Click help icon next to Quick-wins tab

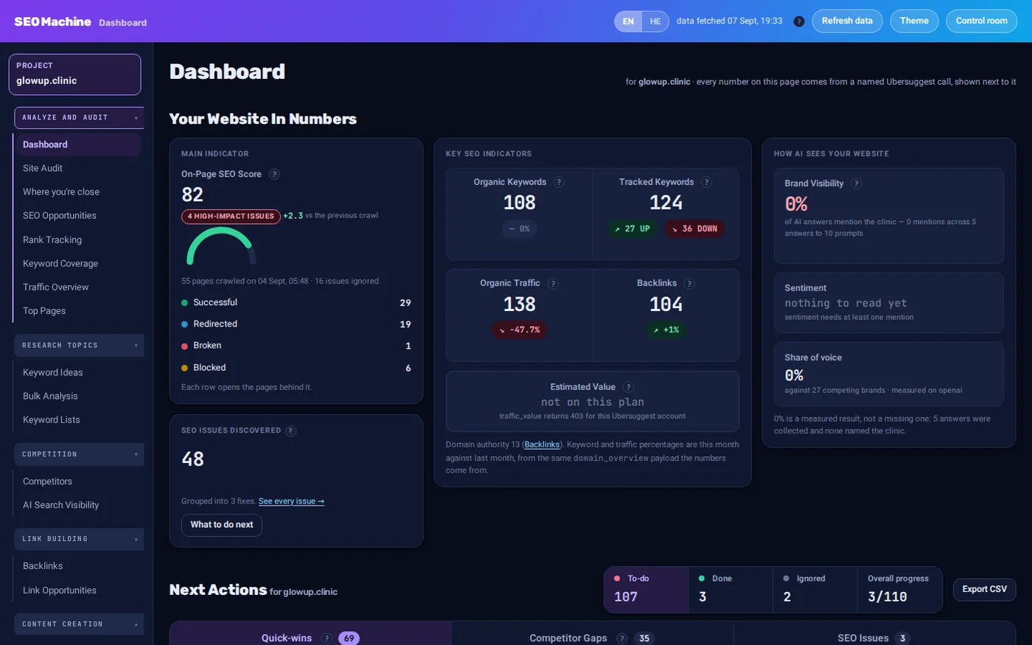(326, 638)
